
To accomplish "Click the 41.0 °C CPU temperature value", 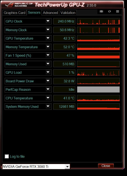I will pos(64,98).
